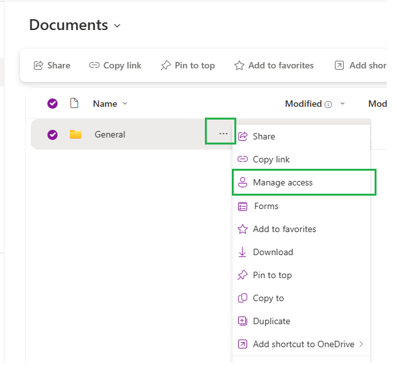Click the OneDrive shortcut icon in menu

[243, 344]
